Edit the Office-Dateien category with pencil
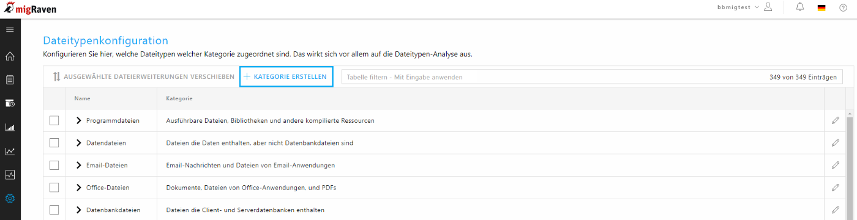 point(835,187)
